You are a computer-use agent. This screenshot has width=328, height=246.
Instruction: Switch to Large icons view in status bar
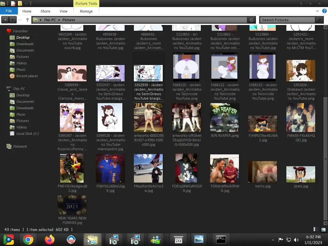324,229
